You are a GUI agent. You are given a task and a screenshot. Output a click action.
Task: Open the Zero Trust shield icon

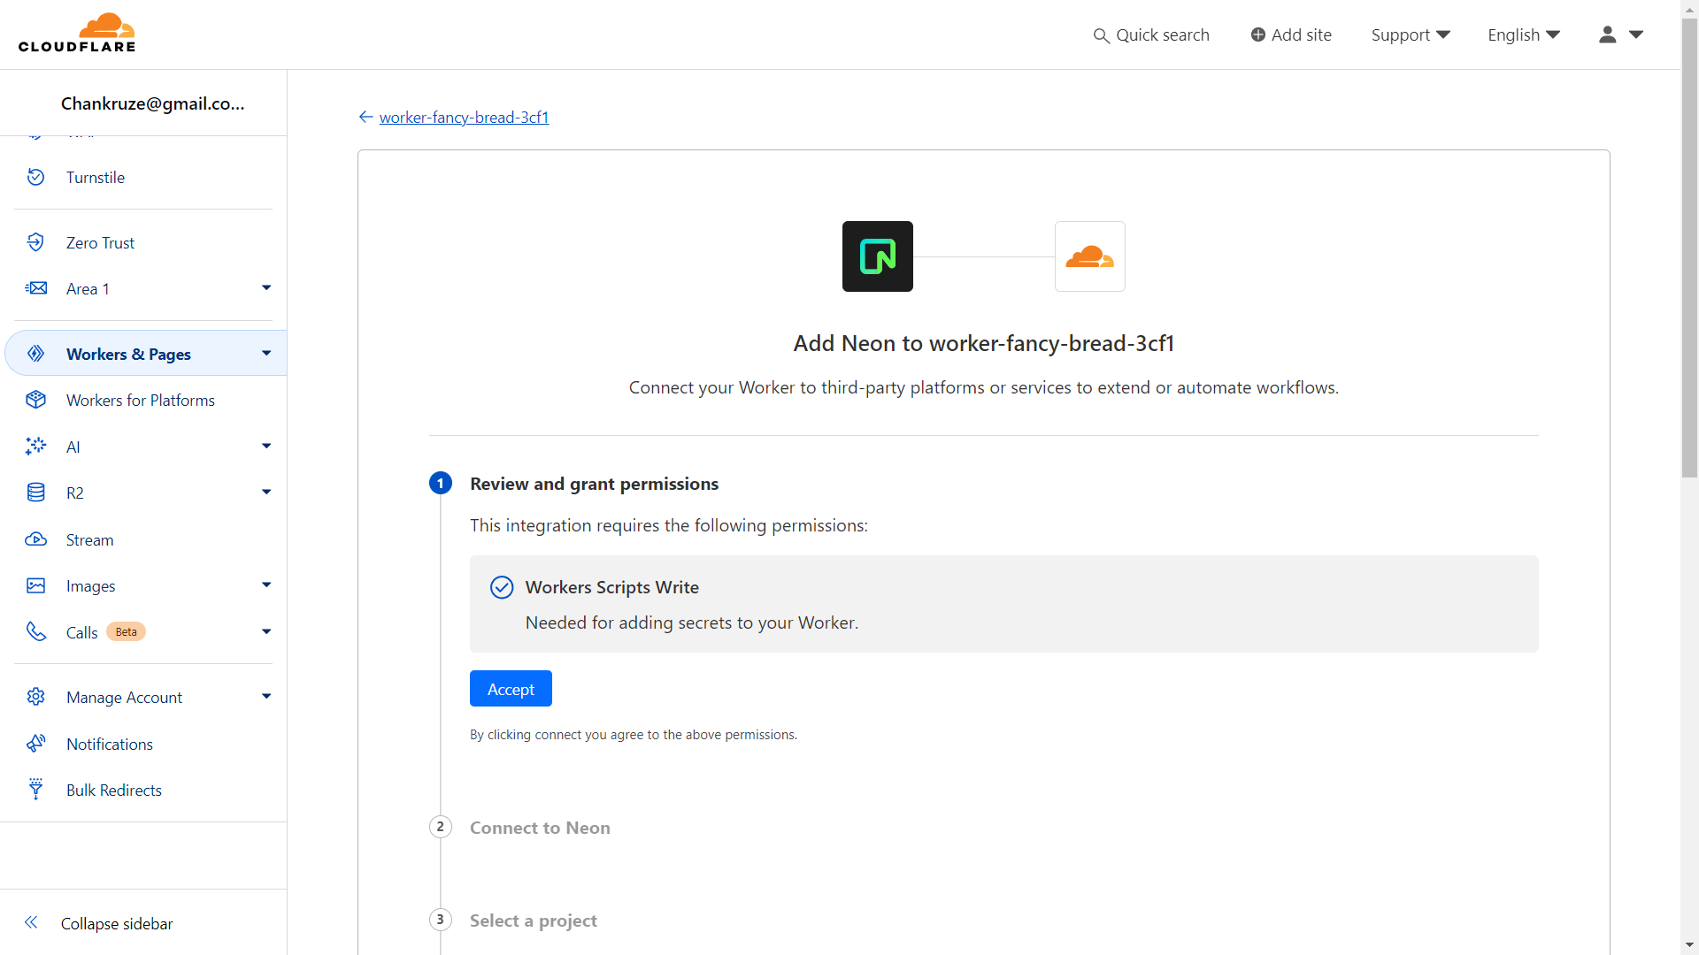coord(35,242)
